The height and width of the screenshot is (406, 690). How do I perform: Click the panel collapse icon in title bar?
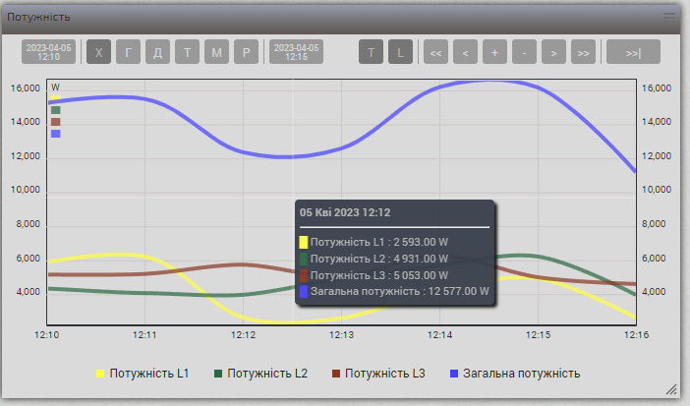coord(669,16)
